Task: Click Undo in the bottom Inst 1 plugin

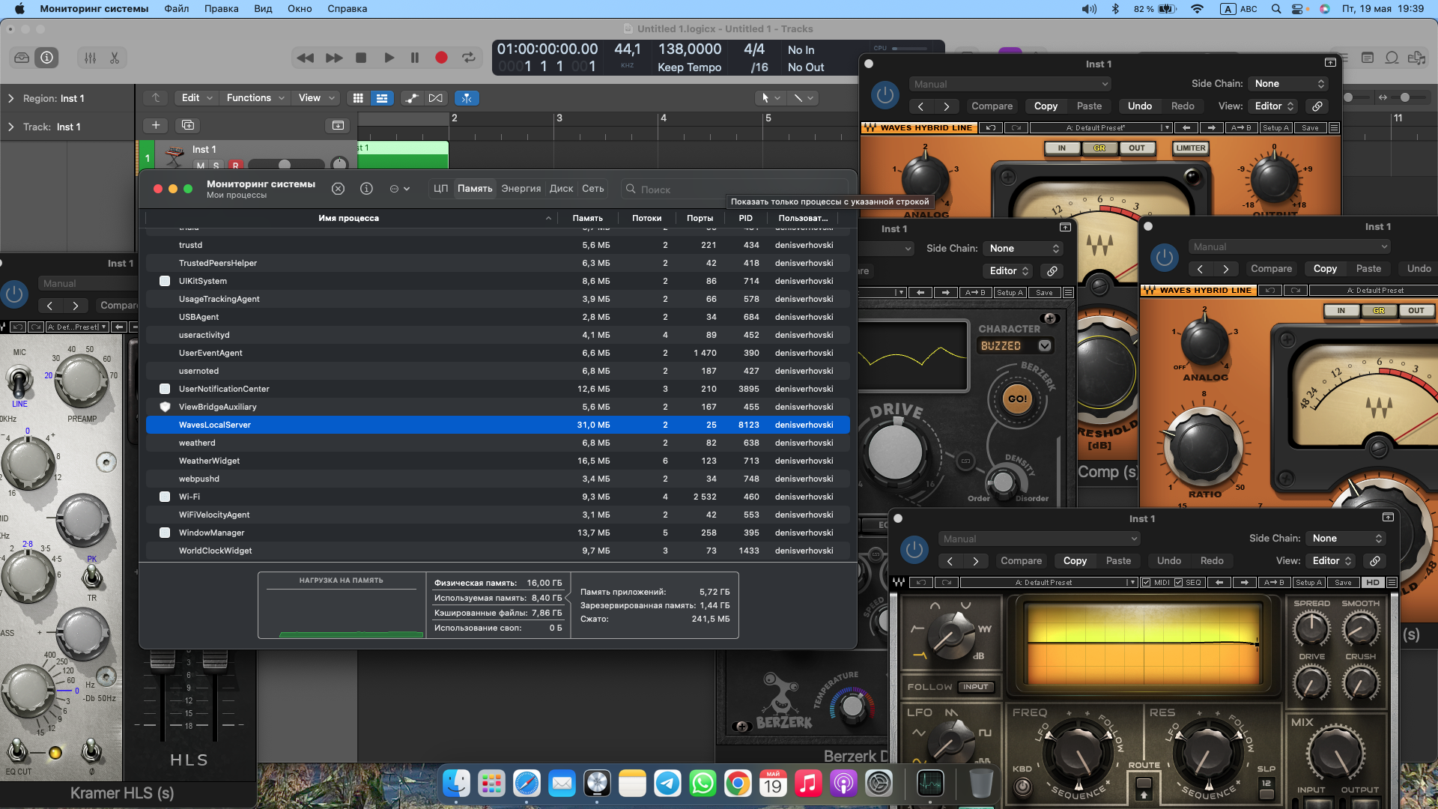Action: (1168, 560)
